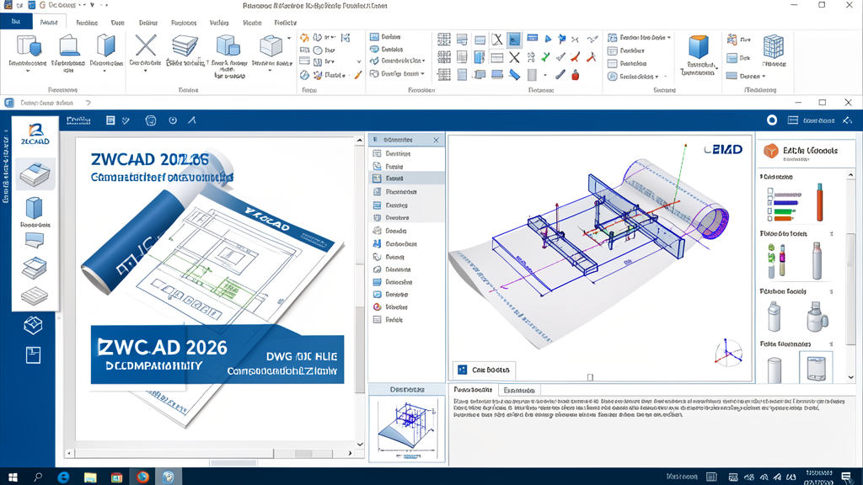Click the ZWCAD logo in the left sidebar
This screenshot has height=485, width=863.
tap(35, 134)
